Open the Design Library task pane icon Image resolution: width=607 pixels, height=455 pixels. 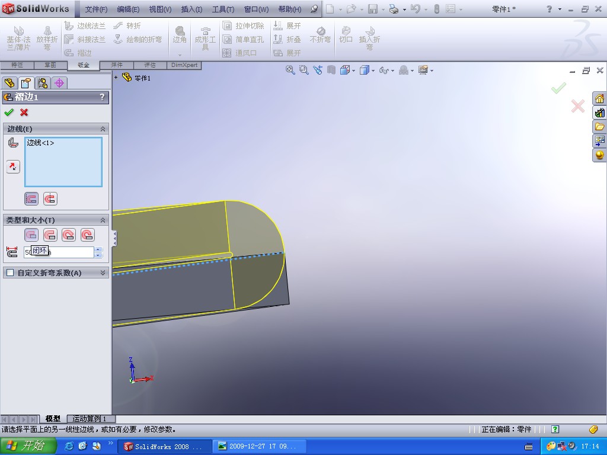(x=600, y=113)
